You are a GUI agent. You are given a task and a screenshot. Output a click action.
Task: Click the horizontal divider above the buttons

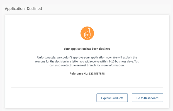point(87,87)
